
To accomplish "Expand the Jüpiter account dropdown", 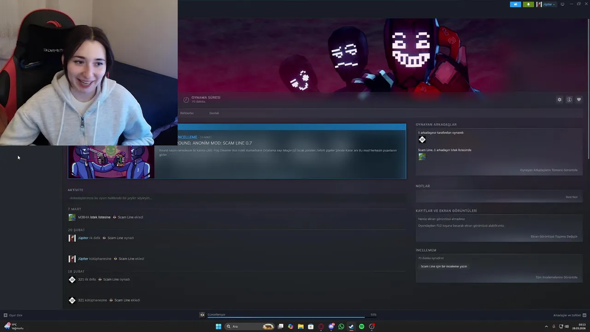I will pos(549,4).
